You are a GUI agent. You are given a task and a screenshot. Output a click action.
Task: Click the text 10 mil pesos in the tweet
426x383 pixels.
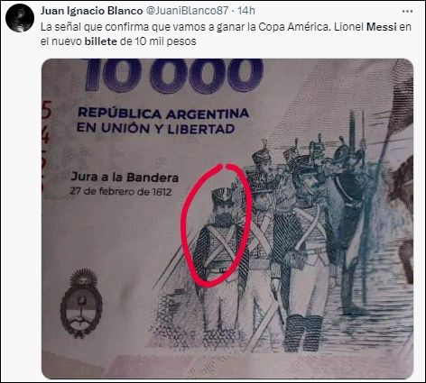click(165, 41)
